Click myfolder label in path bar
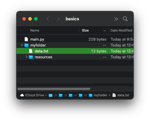The height and width of the screenshot is (121, 150). click(101, 95)
